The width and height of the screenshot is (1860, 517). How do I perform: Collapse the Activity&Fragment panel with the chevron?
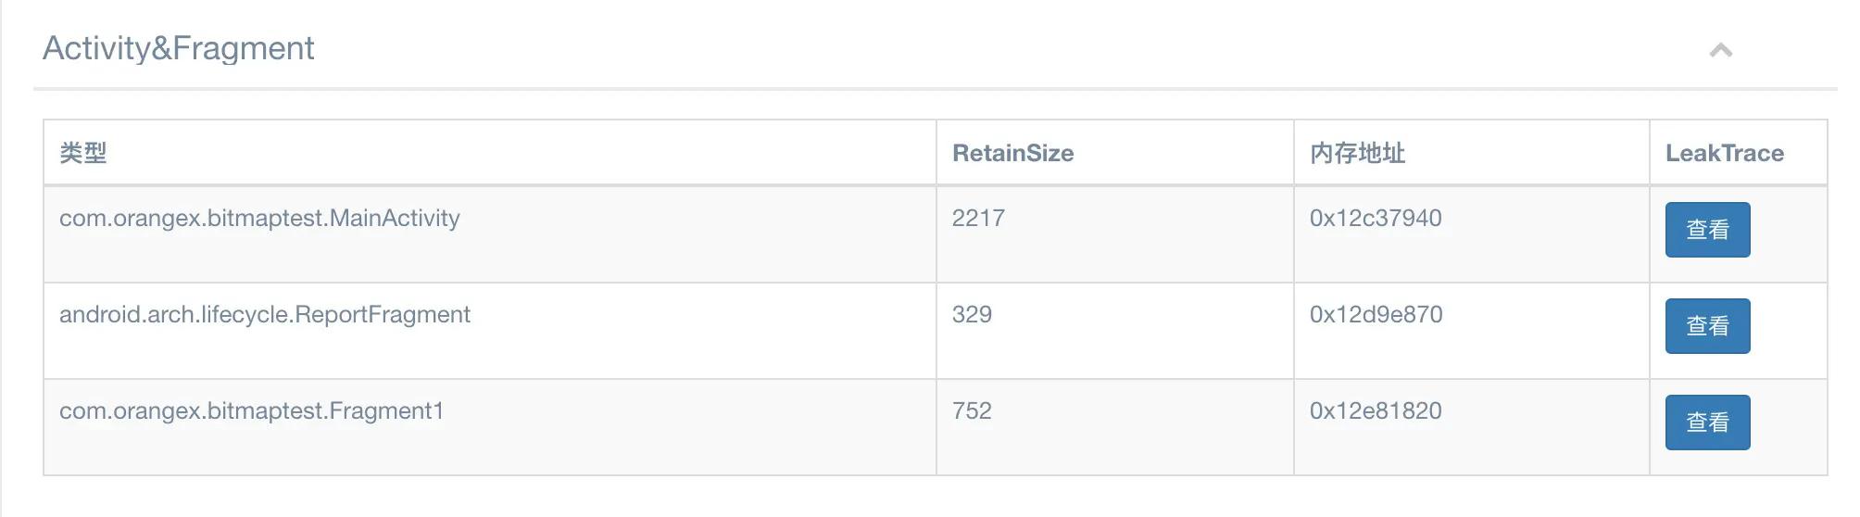coord(1720,50)
